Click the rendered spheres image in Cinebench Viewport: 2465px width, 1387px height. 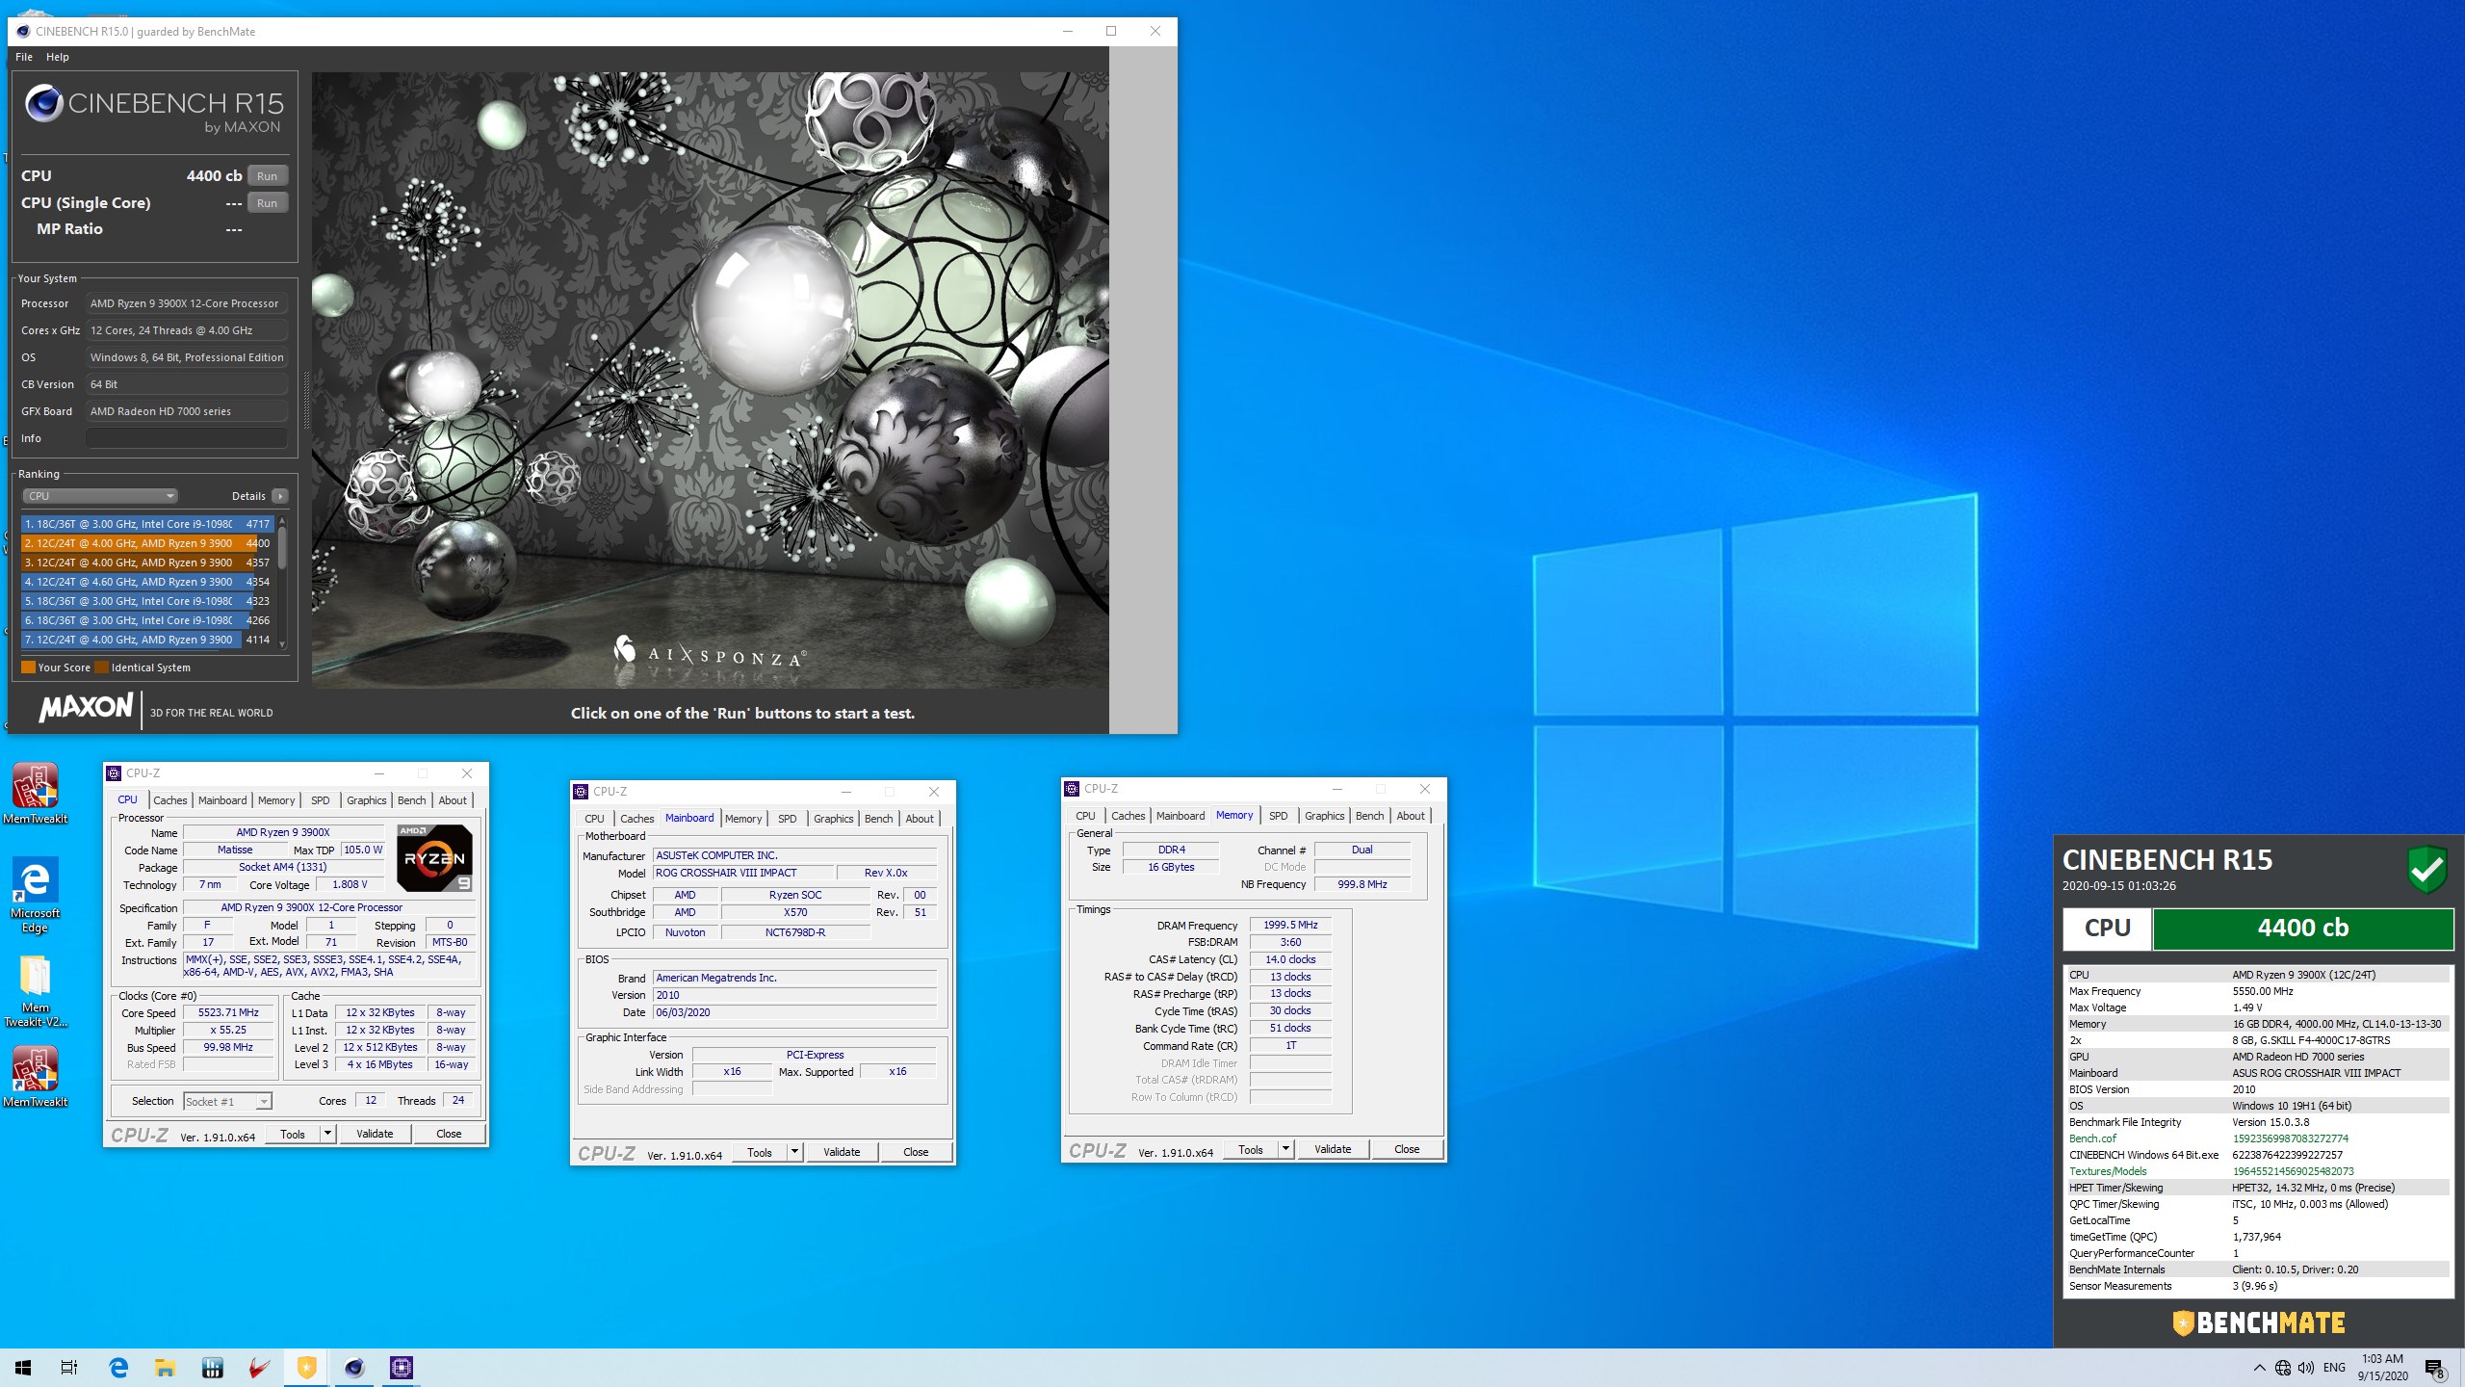tap(710, 379)
